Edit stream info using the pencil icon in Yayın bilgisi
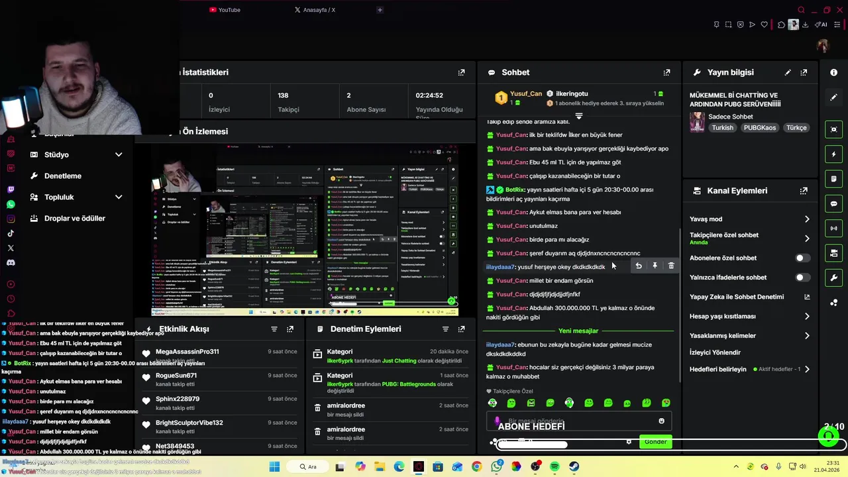Viewport: 848px width, 477px height. pos(788,72)
